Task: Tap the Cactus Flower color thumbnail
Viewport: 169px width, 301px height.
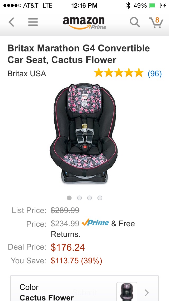Action: click(127, 291)
